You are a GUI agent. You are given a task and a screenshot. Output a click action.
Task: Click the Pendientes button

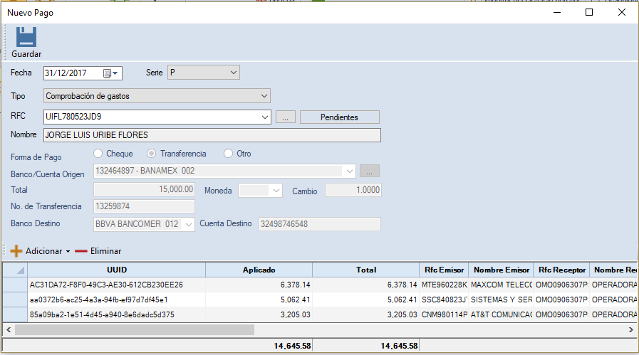pos(339,117)
